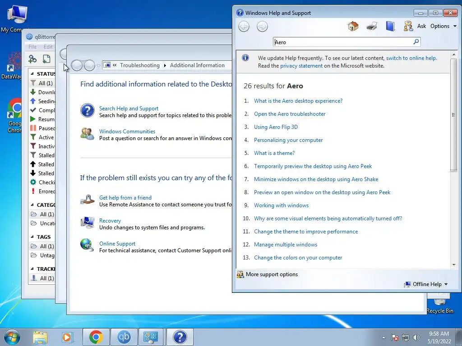Click the Recovery link in Troubleshooting
The width and height of the screenshot is (462, 346).
coord(110,221)
